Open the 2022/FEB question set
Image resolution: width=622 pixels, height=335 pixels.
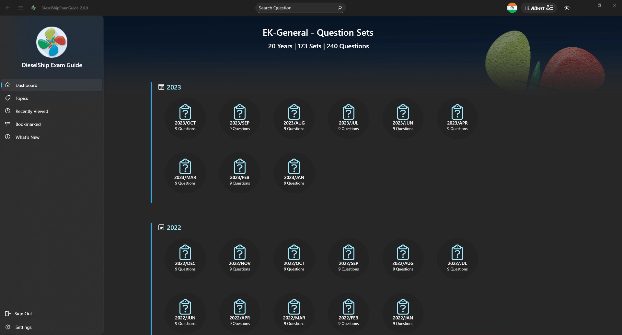349,313
